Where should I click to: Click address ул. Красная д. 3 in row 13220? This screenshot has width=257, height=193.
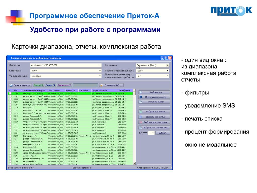coord(99,122)
